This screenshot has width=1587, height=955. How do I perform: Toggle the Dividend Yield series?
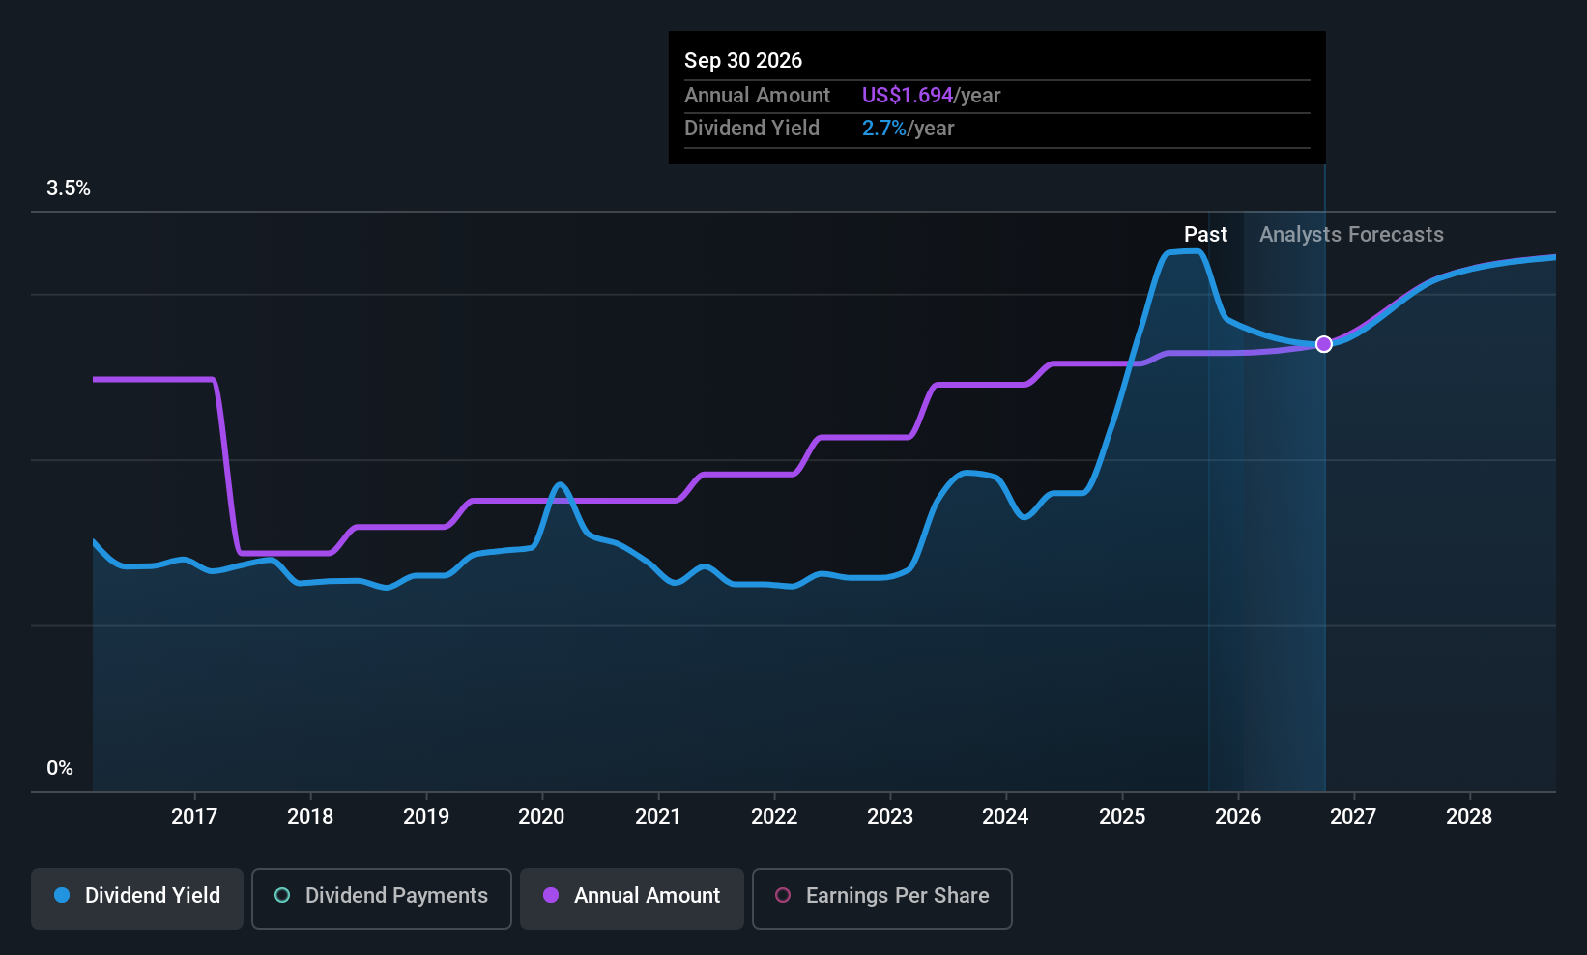[x=137, y=898]
